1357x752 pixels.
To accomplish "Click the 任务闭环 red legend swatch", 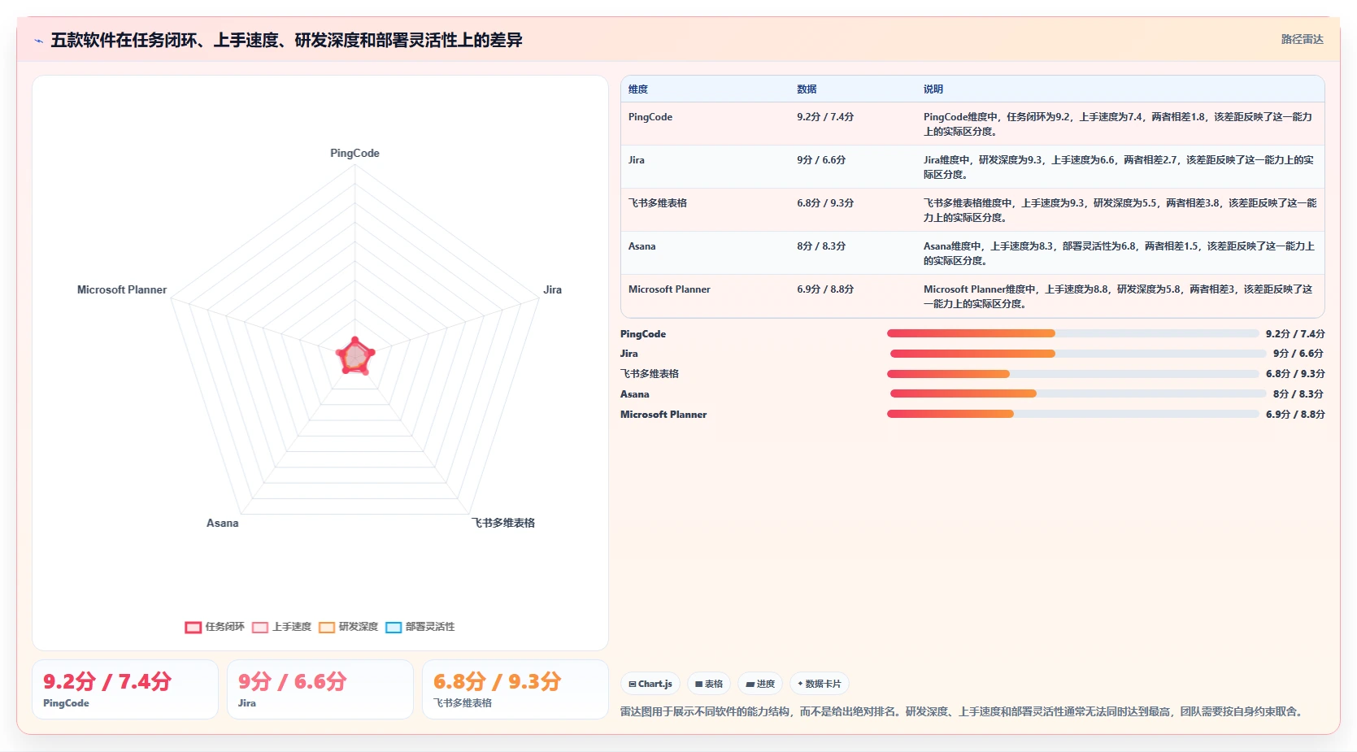I will [193, 627].
